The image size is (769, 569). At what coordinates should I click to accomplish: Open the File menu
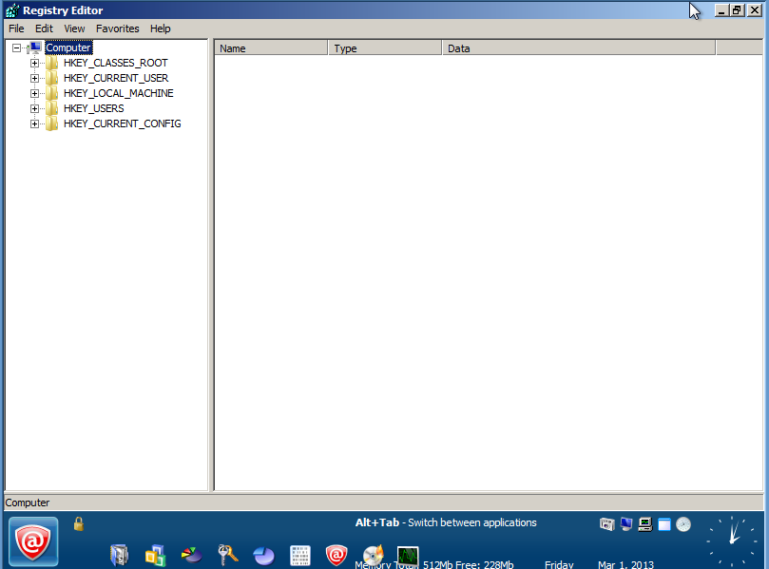[16, 28]
